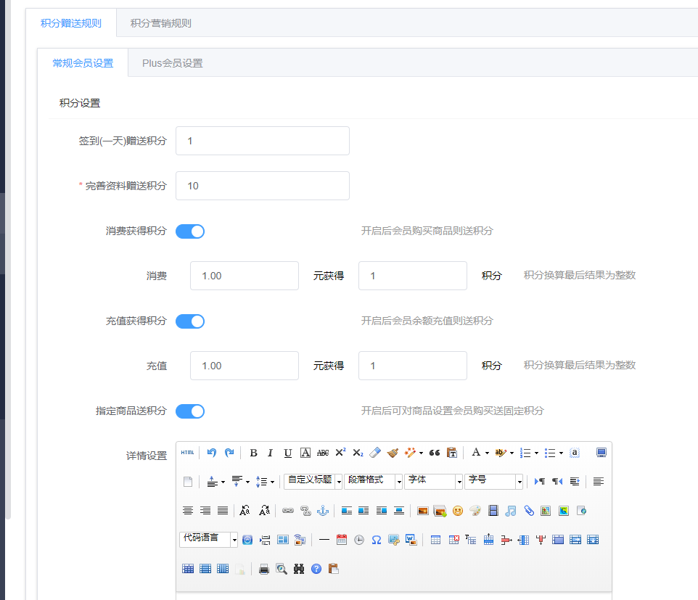698x600 pixels.
Task: Apply subscript formatting
Action: pyautogui.click(x=358, y=453)
